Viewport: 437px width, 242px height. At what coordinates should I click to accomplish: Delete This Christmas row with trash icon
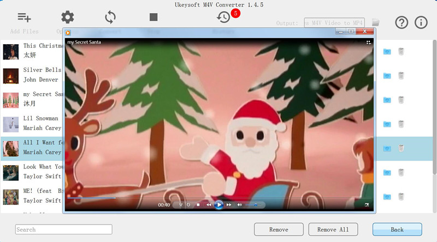click(x=401, y=51)
